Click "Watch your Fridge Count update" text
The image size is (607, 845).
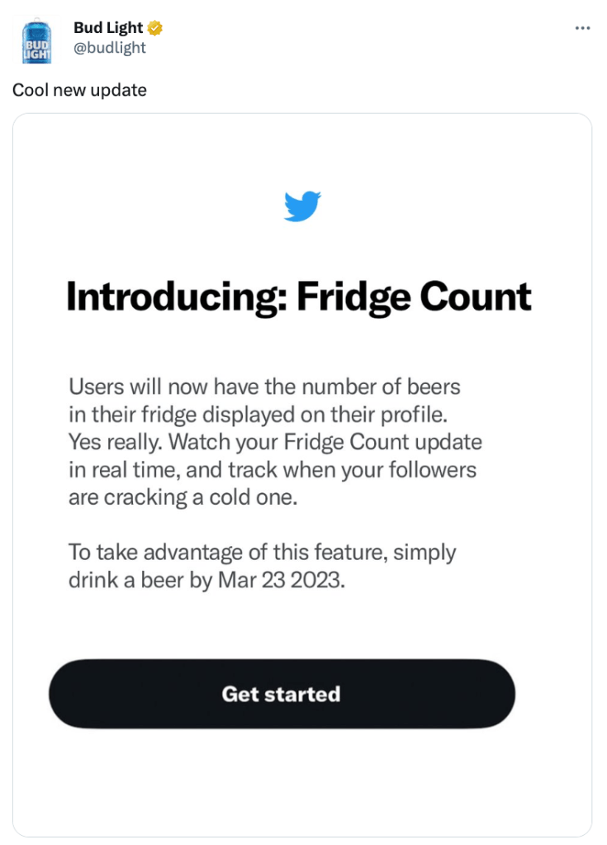pyautogui.click(x=325, y=442)
